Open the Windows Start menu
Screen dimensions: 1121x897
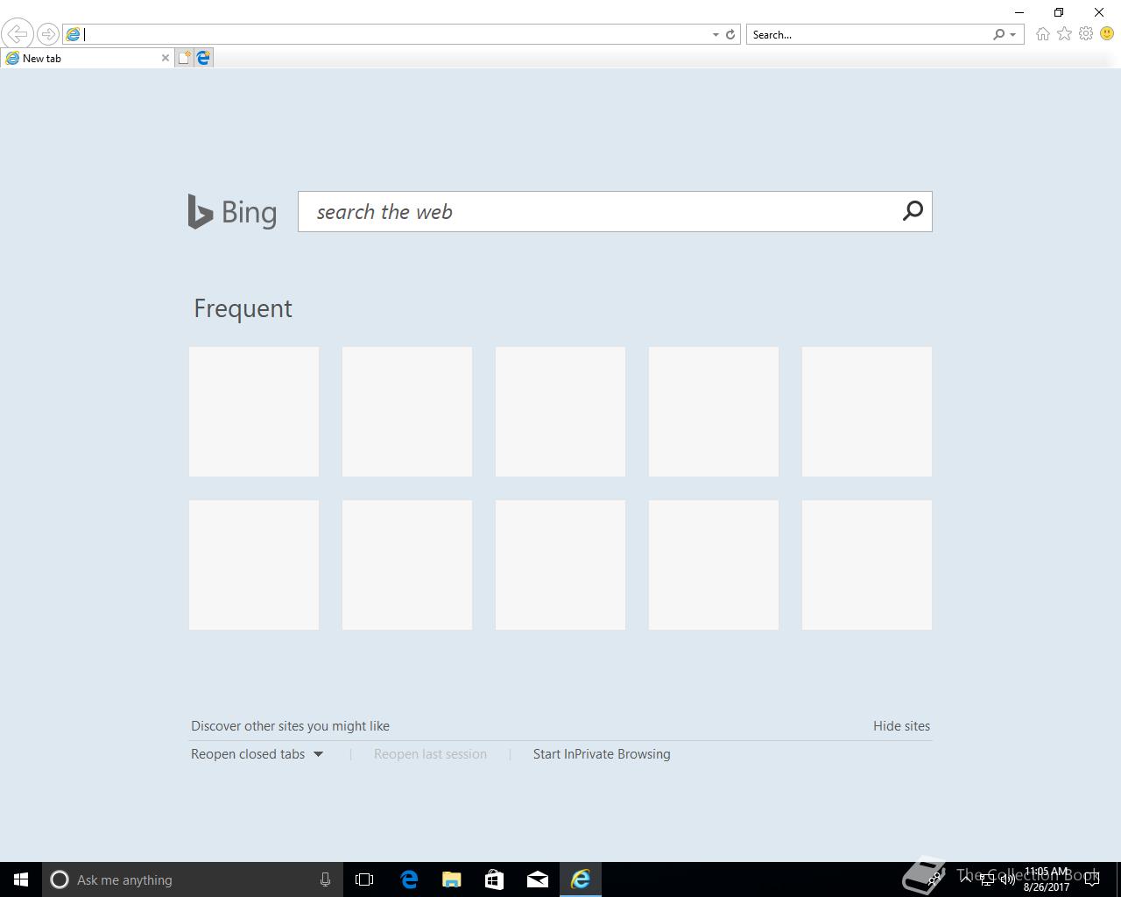click(21, 879)
